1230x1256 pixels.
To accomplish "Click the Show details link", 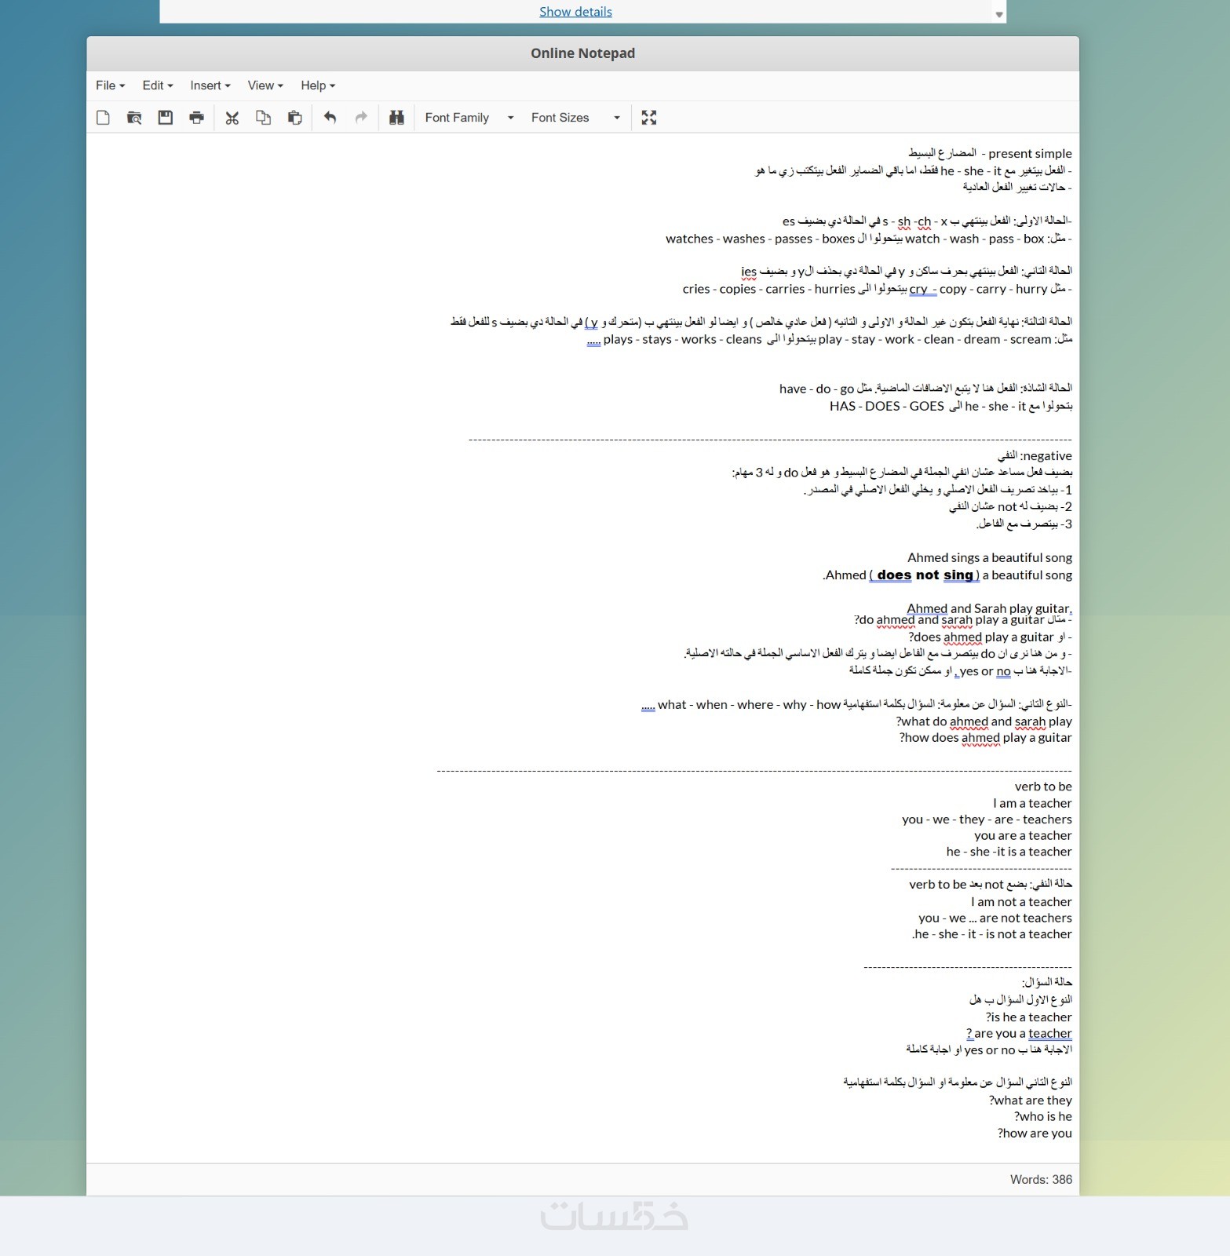I will click(575, 12).
